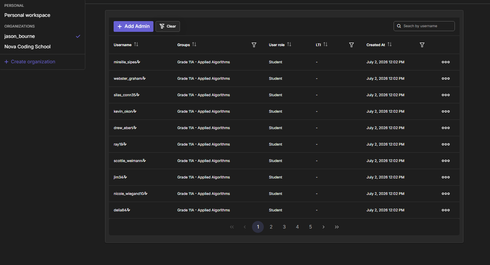Click icon beside ray19 username
This screenshot has width=490, height=265.
pos(125,144)
